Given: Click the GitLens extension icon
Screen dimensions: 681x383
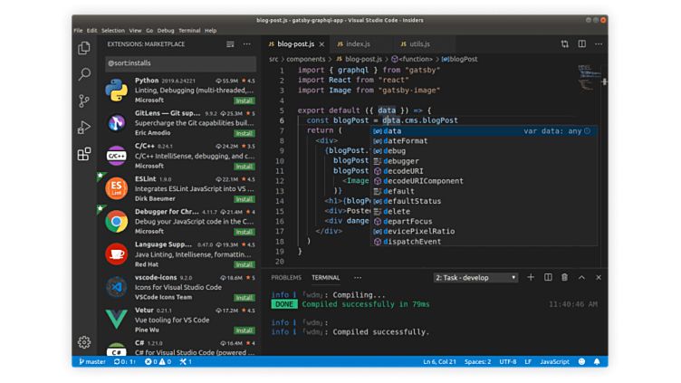Looking at the screenshot, I should pyautogui.click(x=117, y=123).
